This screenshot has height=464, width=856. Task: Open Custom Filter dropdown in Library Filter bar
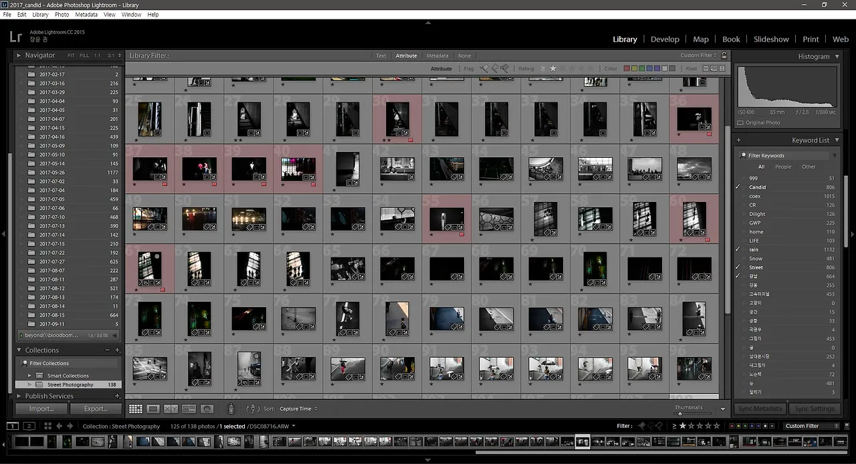(698, 55)
